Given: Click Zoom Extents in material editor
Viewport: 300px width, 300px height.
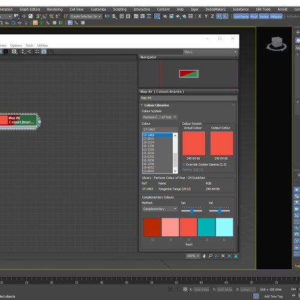Looking at the screenshot, I should tap(223, 256).
